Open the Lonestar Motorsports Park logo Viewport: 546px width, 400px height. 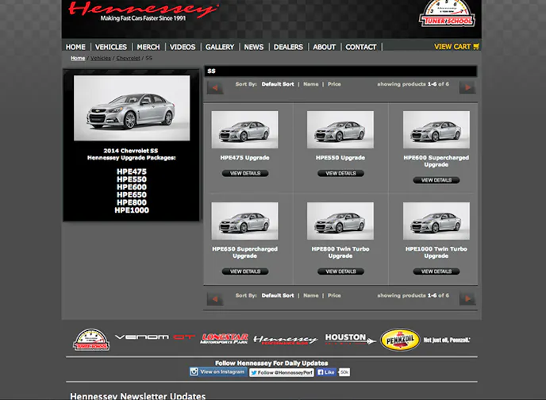[225, 339]
